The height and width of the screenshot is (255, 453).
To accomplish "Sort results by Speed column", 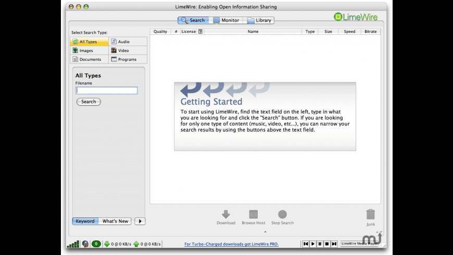I will pos(349,31).
